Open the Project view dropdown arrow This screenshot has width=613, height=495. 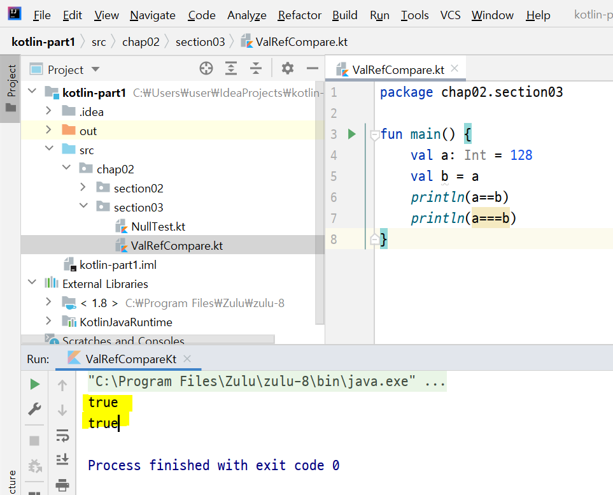pos(95,69)
